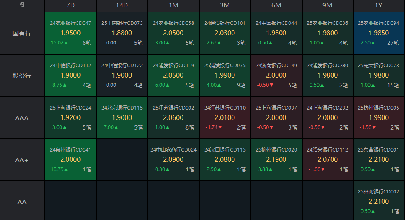Viewport: 405px width, 220px height.
Task: Open the 25齐商银行CD002 cell
Action: click(378, 200)
